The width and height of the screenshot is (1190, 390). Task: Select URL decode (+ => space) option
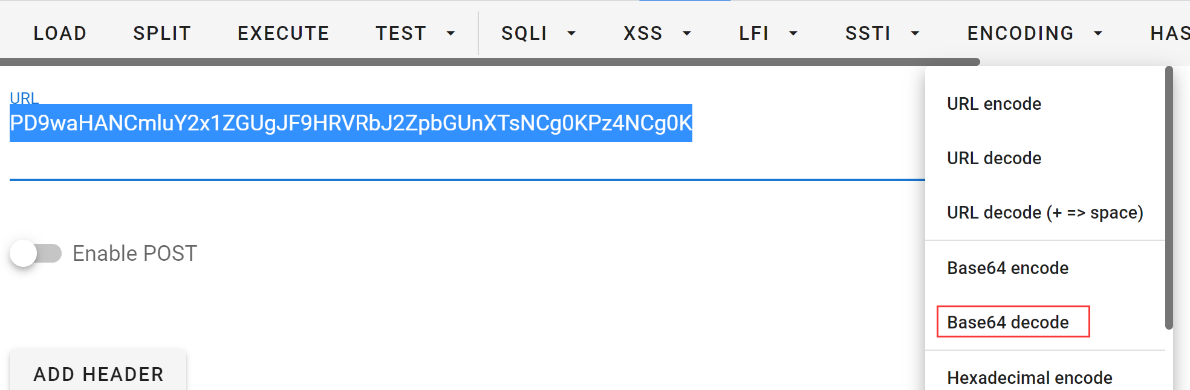coord(1045,213)
